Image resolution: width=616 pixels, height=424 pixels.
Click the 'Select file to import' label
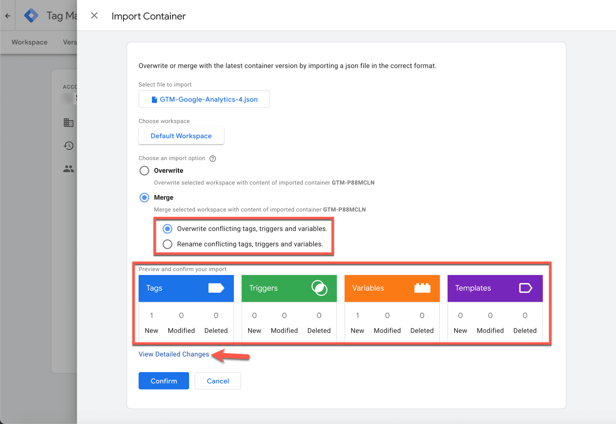pyautogui.click(x=165, y=84)
